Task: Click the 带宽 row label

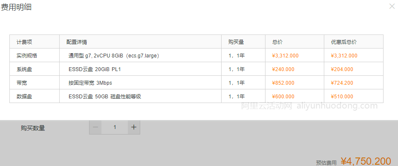Action: [22, 83]
